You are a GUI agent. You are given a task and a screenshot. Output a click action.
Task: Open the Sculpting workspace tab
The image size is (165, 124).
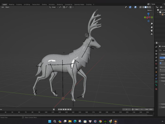pos(19,4)
